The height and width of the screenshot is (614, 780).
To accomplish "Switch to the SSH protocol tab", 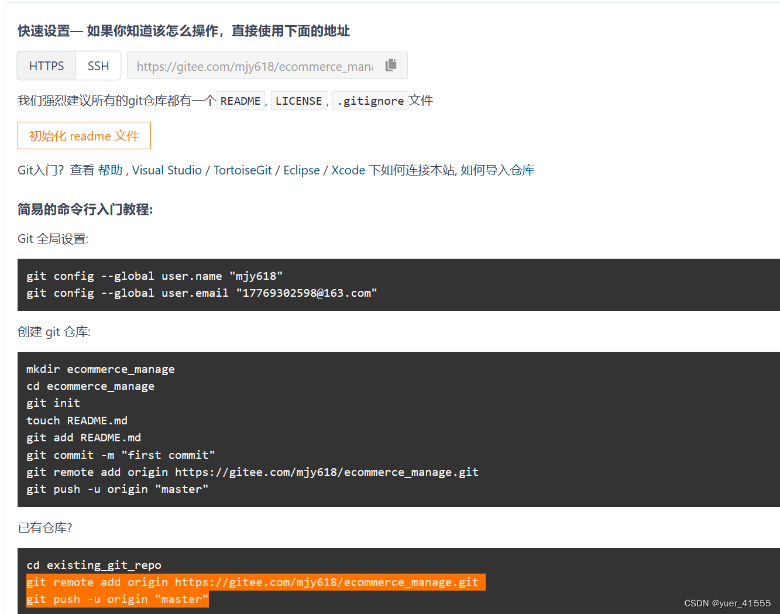I will 98,66.
